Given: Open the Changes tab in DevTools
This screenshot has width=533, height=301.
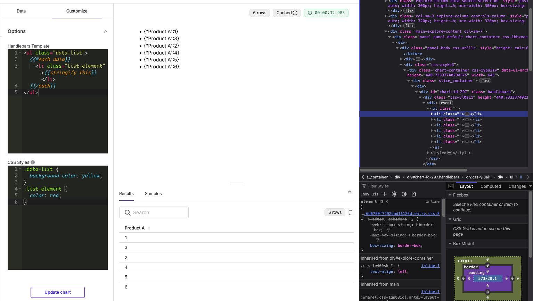Looking at the screenshot, I should [517, 186].
